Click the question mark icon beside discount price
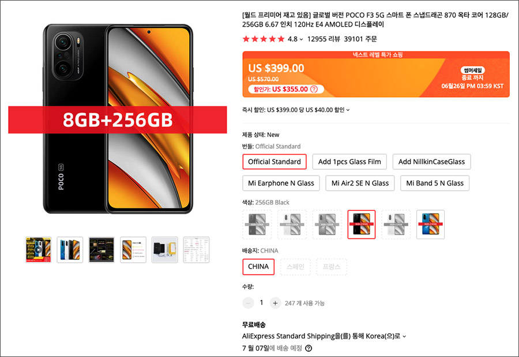Image resolution: width=519 pixels, height=357 pixels. [x=314, y=89]
